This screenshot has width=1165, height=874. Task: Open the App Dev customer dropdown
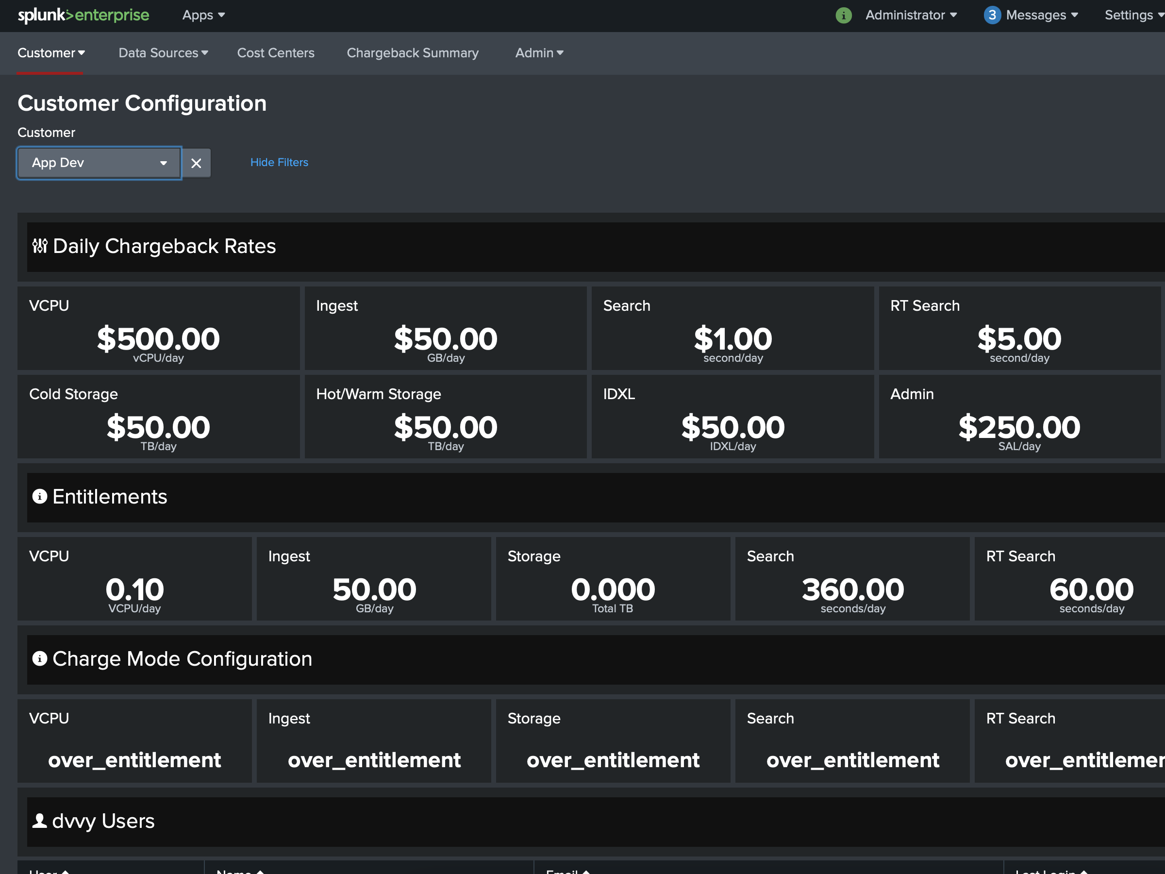click(x=100, y=163)
